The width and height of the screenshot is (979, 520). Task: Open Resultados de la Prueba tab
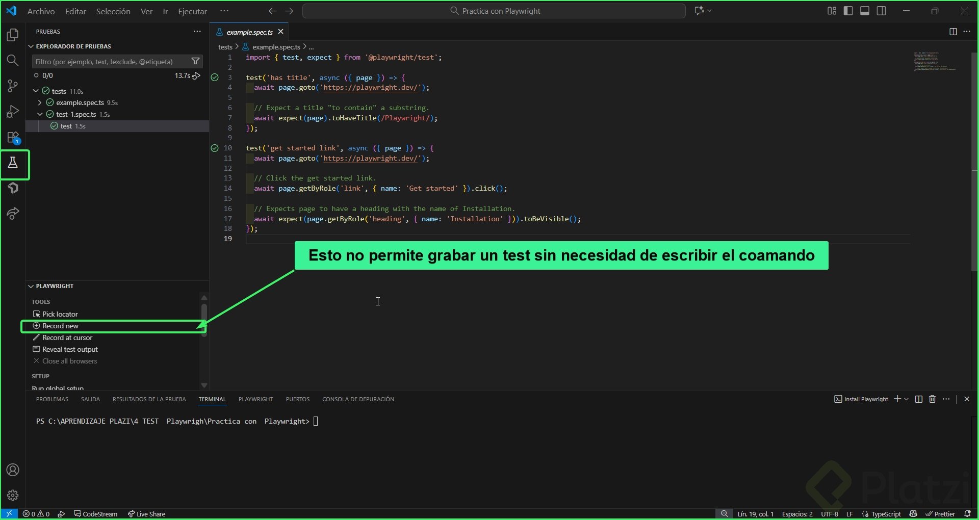(x=149, y=399)
